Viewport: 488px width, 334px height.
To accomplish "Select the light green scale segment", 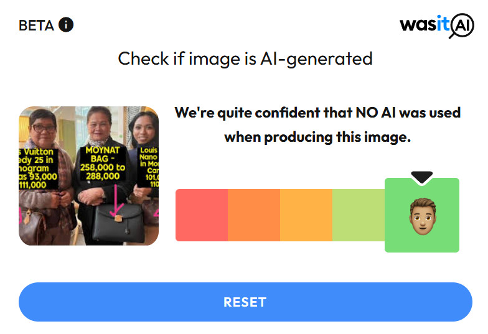I will coord(359,215).
